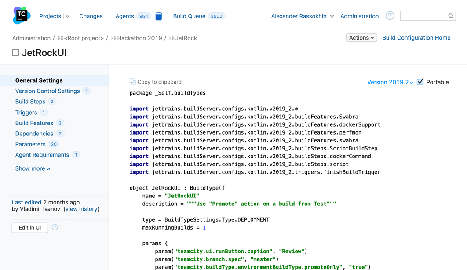Open the view history link
The width and height of the screenshot is (467, 270).
[81, 209]
